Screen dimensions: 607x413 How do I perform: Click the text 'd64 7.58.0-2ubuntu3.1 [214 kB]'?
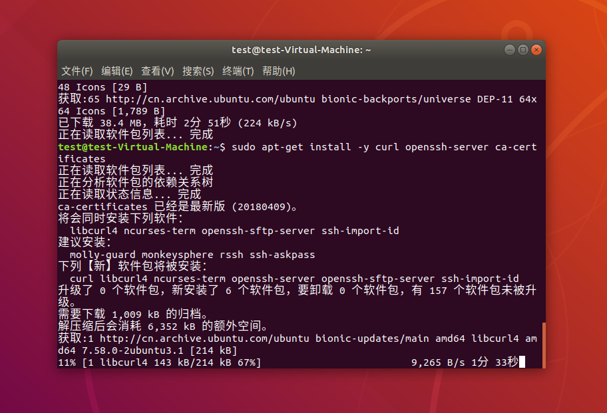point(148,350)
